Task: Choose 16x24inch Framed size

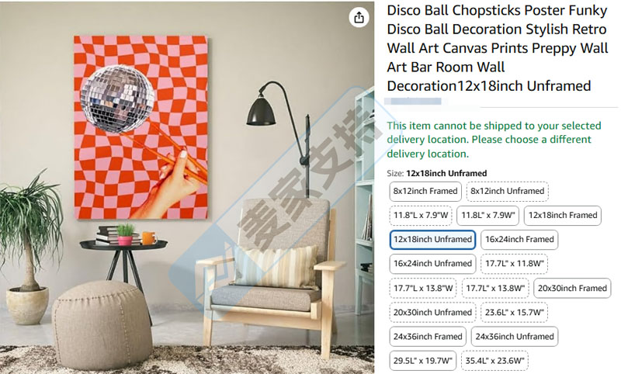Action: tap(519, 240)
